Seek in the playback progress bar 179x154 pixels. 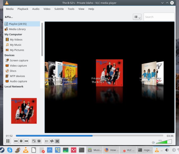[x=89, y=136]
